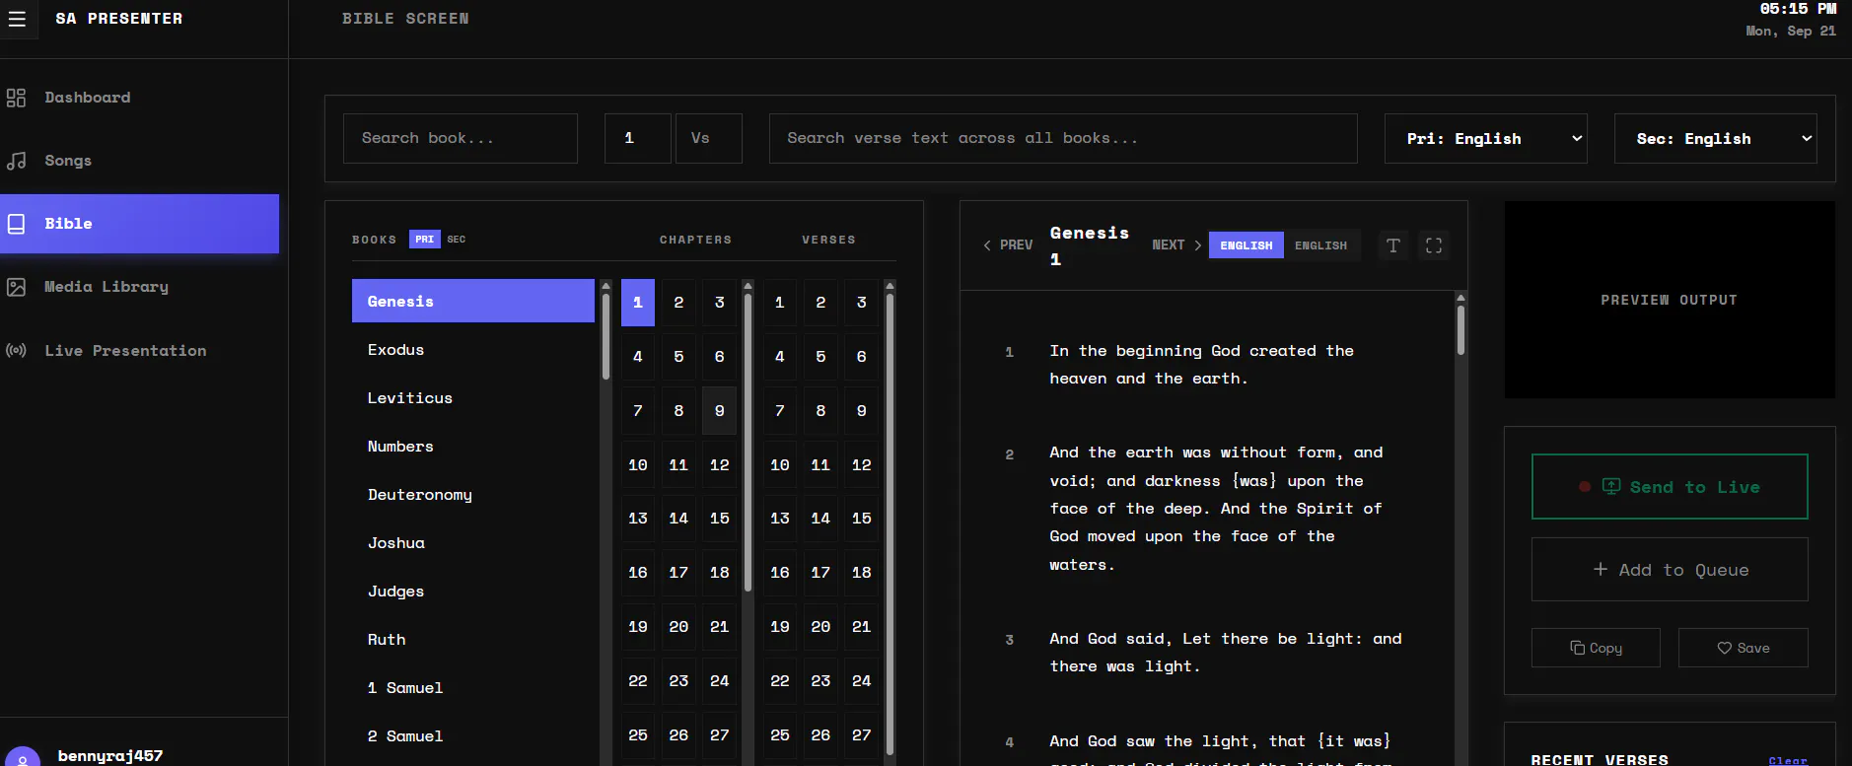Open the hamburger menu icon
The width and height of the screenshot is (1852, 766).
(17, 19)
